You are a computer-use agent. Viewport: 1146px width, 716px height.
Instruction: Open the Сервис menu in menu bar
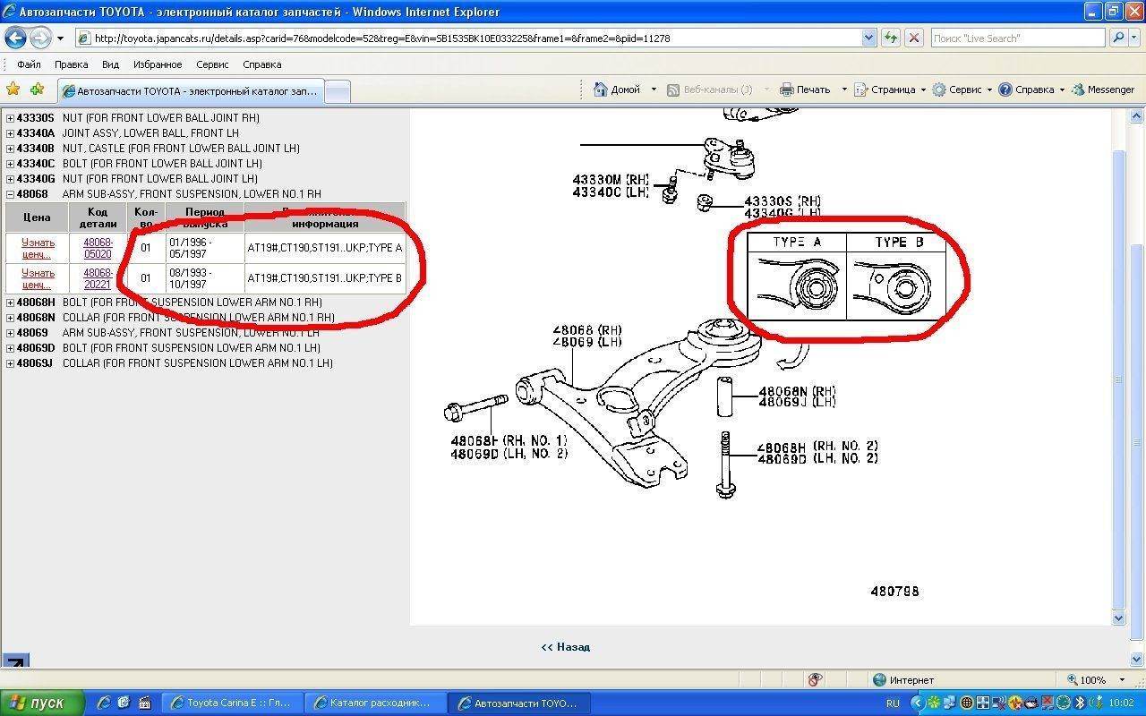pyautogui.click(x=212, y=64)
